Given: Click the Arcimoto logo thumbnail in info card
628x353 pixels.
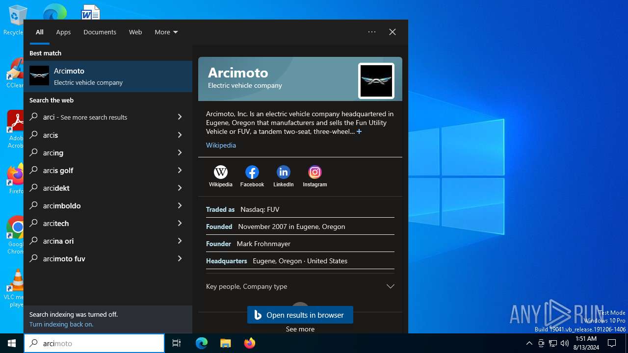Looking at the screenshot, I should pos(376,81).
